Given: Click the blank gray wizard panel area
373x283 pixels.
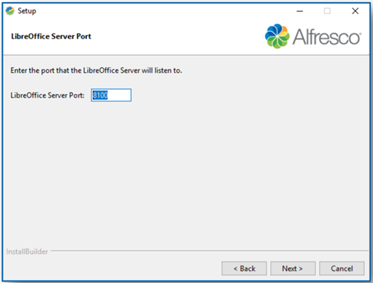Looking at the screenshot, I should point(186,171).
